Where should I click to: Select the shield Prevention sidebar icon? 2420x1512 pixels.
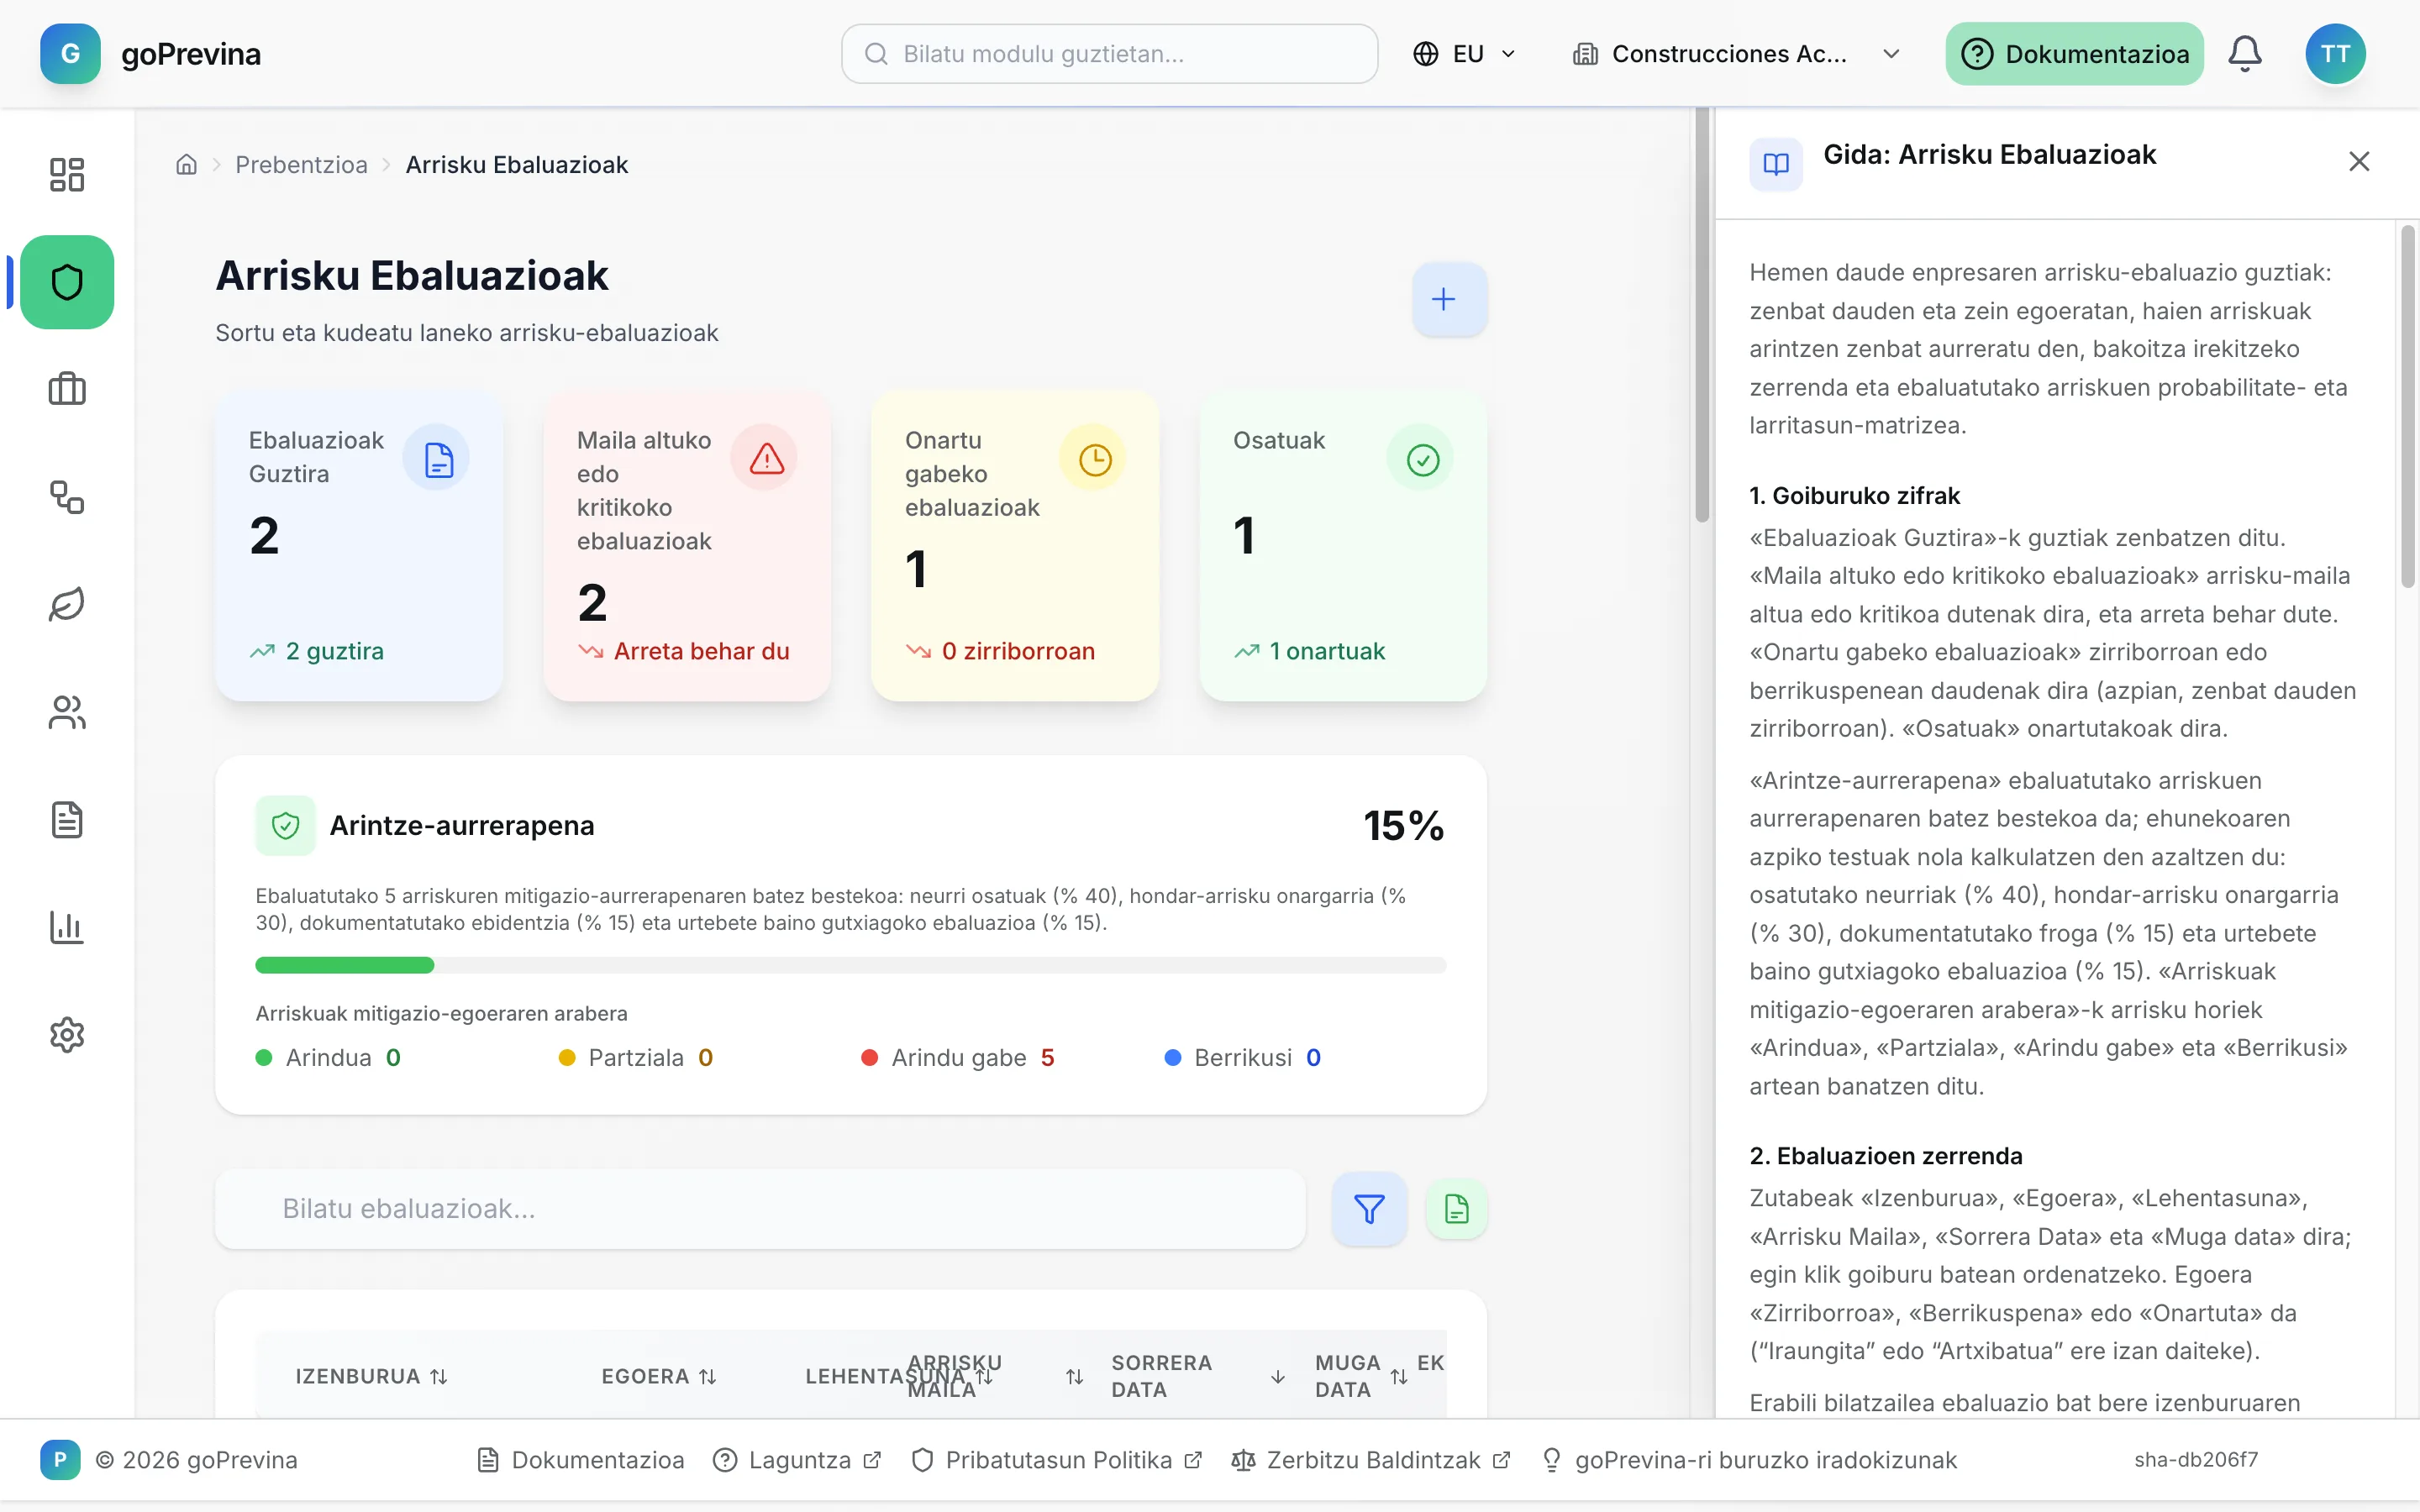(67, 282)
